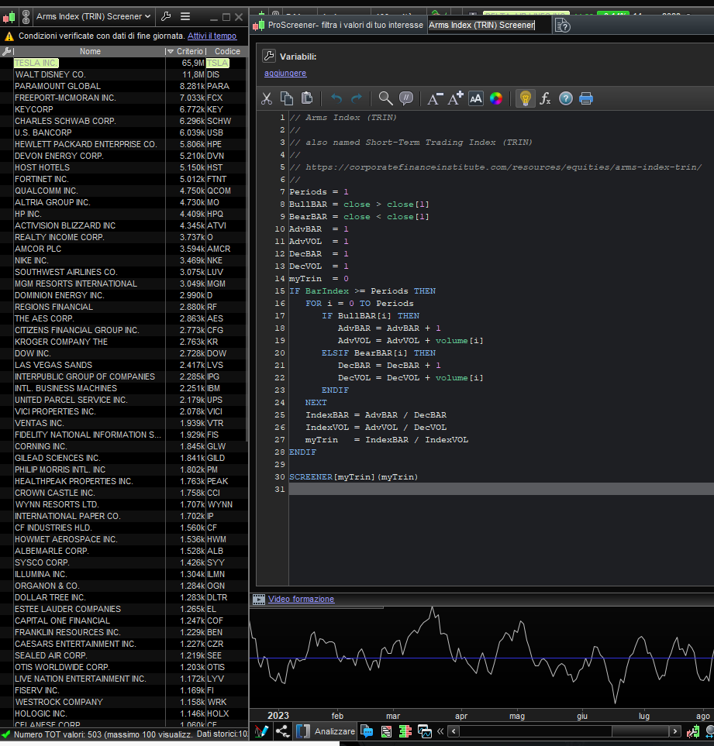
Task: Click the comment bubble icon
Action: point(405,98)
